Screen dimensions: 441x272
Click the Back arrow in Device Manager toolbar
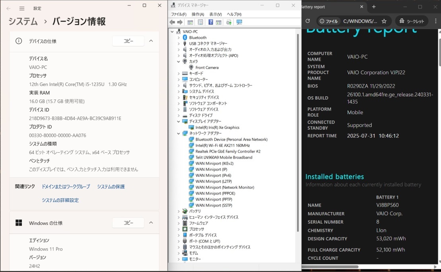click(172, 22)
